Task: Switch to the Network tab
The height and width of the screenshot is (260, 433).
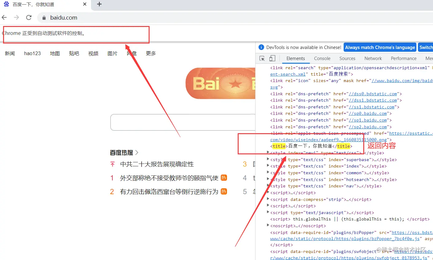Action: 373,58
